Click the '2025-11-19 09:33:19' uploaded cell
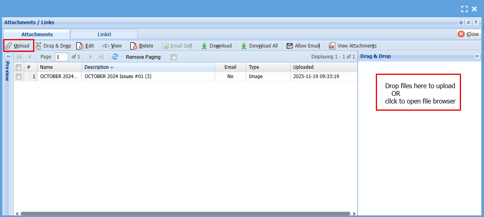The width and height of the screenshot is (484, 217). (324, 76)
